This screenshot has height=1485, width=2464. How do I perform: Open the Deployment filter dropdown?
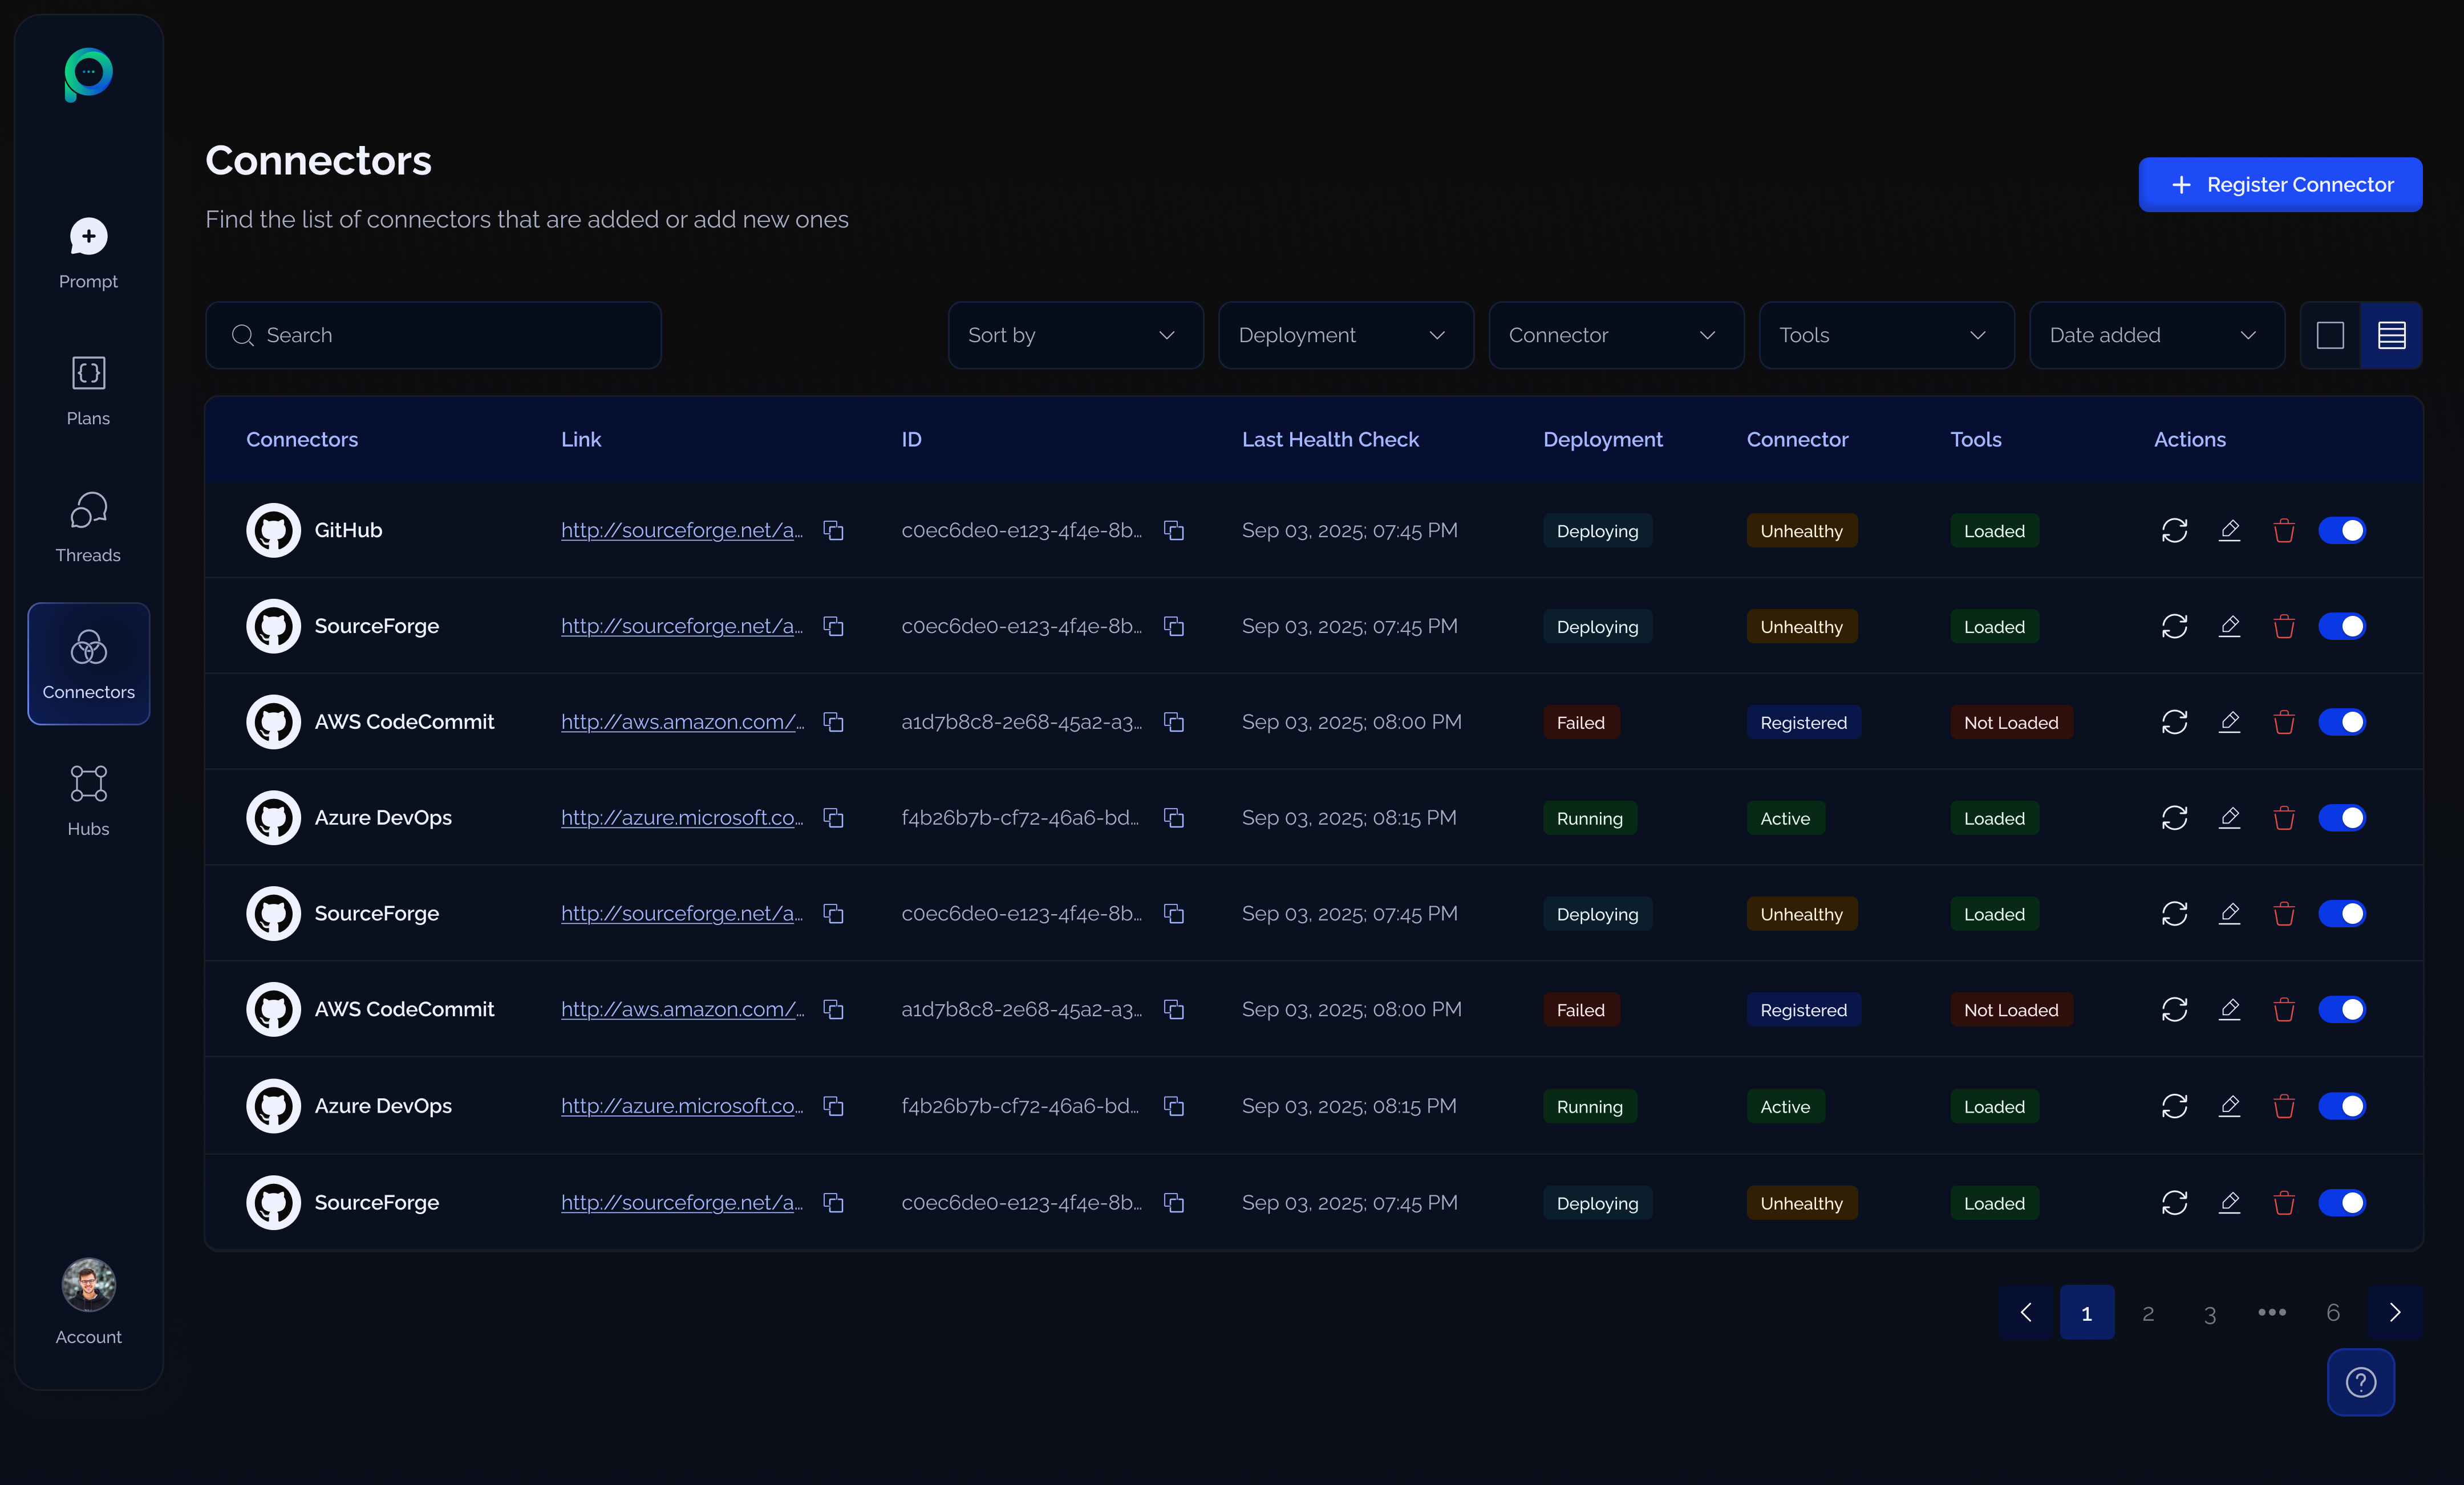[1345, 335]
